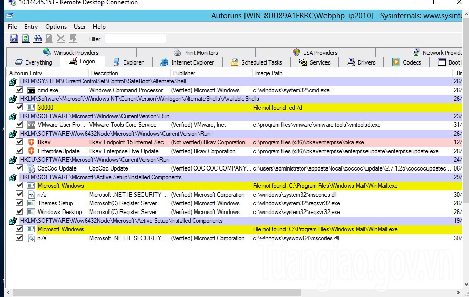Image resolution: width=469 pixels, height=297 pixels.
Task: Uncheck the cmd.exe autorun entry
Action: 19,90
